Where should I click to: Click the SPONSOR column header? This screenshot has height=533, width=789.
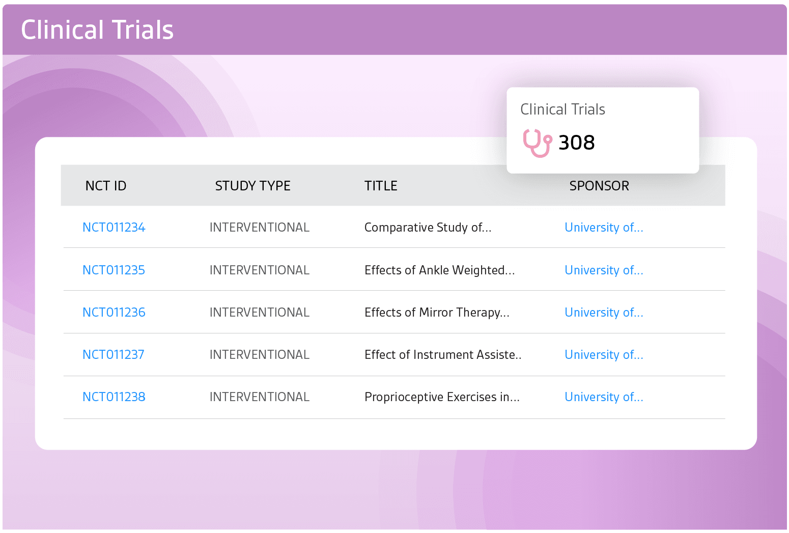pos(599,186)
